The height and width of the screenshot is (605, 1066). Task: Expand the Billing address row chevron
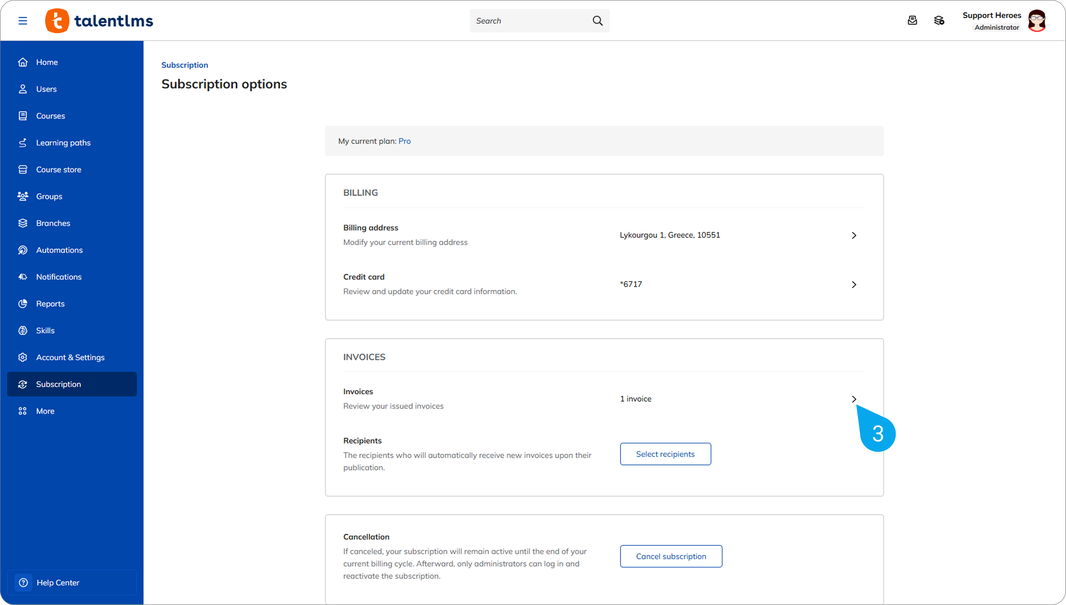pyautogui.click(x=854, y=235)
